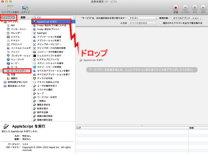The width and height of the screenshot is (208, 155).
Task: Collapse the ライブラリ disclosure triangle
Action: pos(2,22)
